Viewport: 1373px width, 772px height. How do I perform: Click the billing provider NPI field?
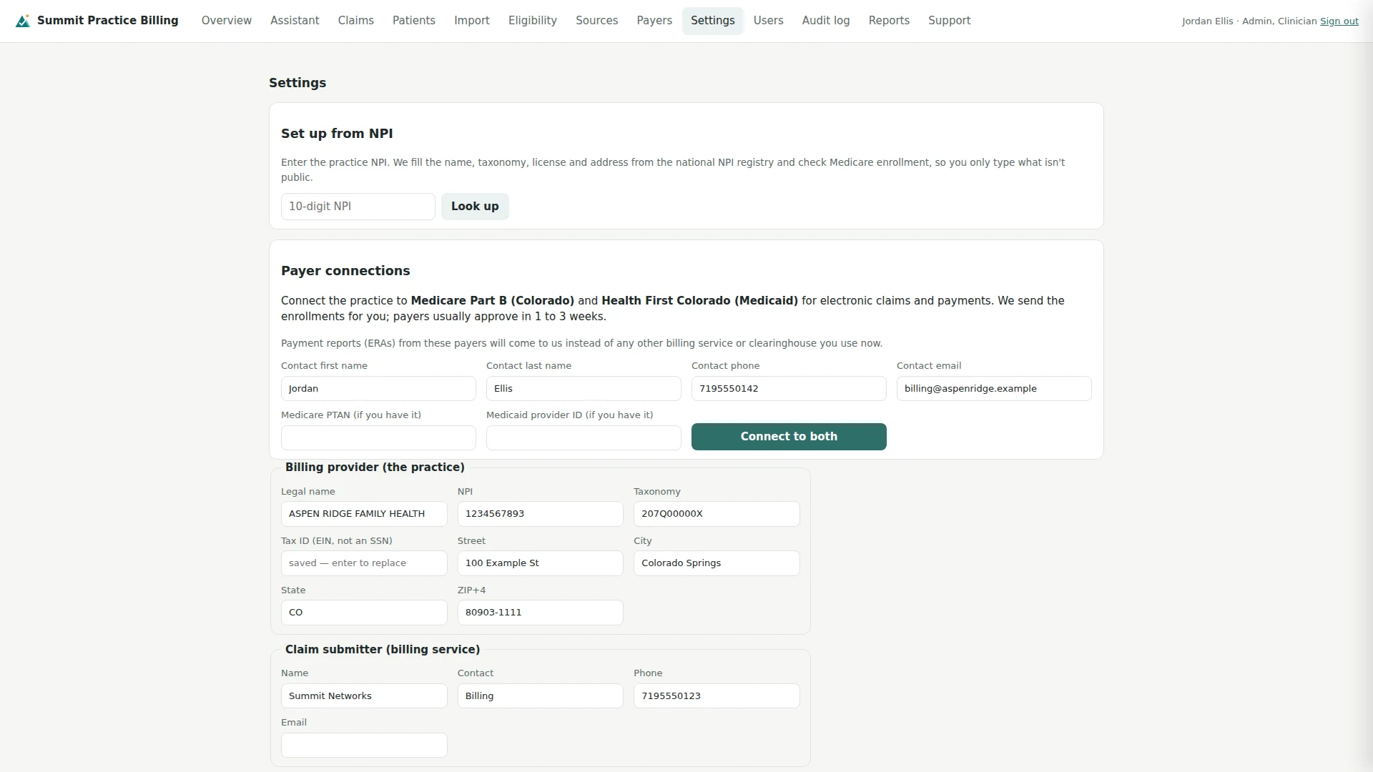point(540,514)
